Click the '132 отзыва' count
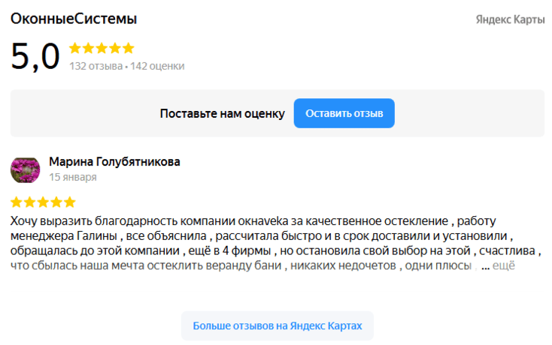 pos(96,66)
